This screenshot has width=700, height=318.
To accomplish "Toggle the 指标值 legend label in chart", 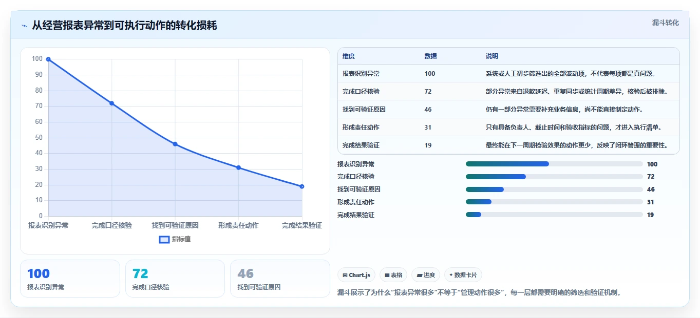I will [x=181, y=239].
